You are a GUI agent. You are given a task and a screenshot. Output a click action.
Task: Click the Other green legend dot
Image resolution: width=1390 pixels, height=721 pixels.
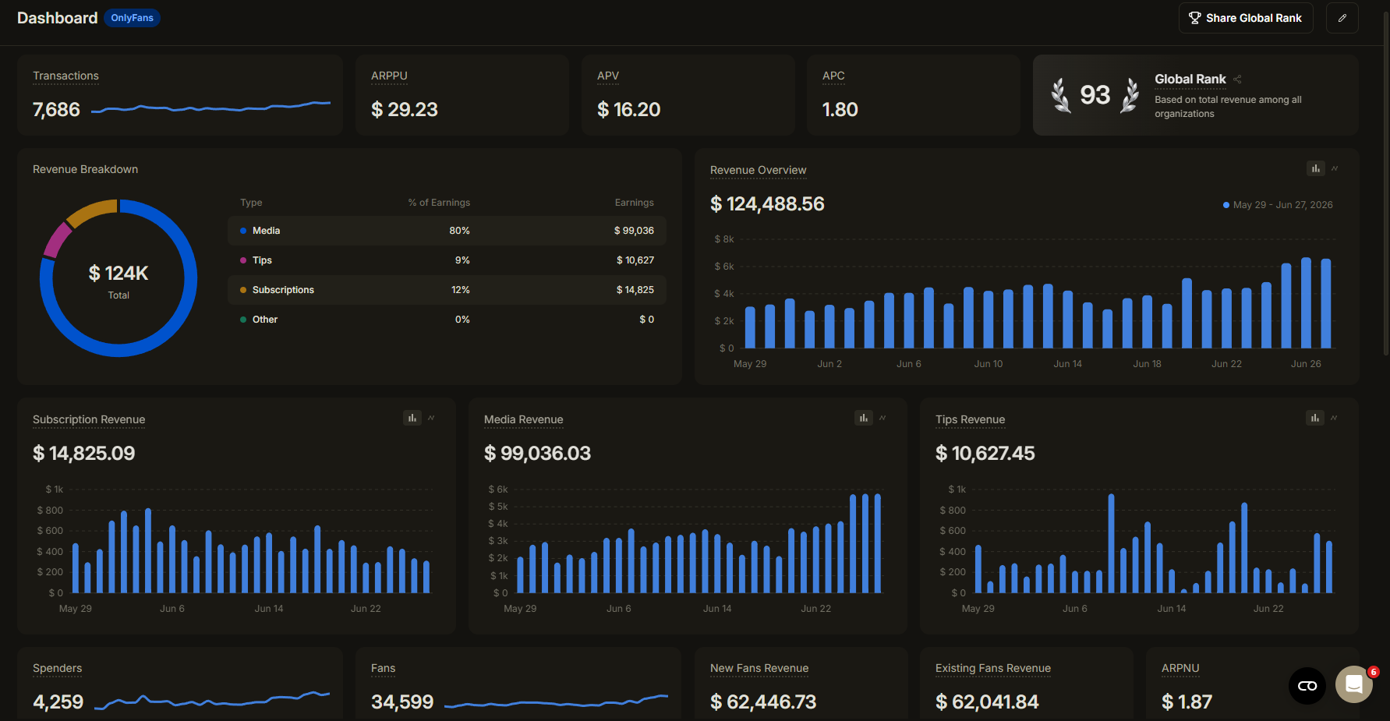243,320
